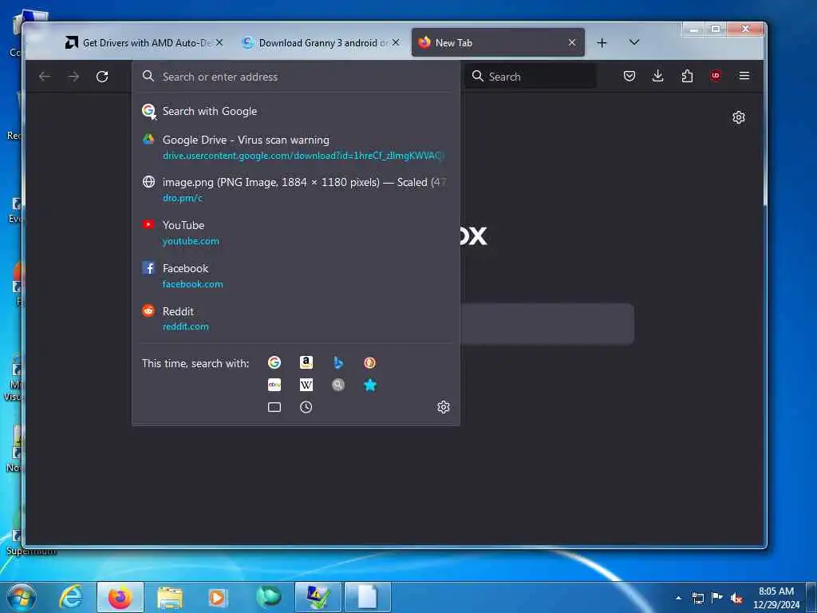Select the New Tab tab
The height and width of the screenshot is (613, 817).
[x=498, y=43]
